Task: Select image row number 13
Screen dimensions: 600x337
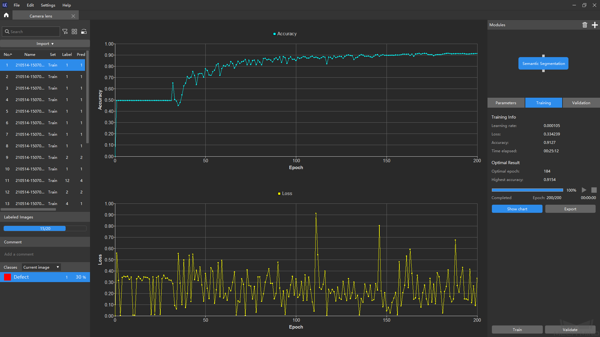Action: [43, 204]
